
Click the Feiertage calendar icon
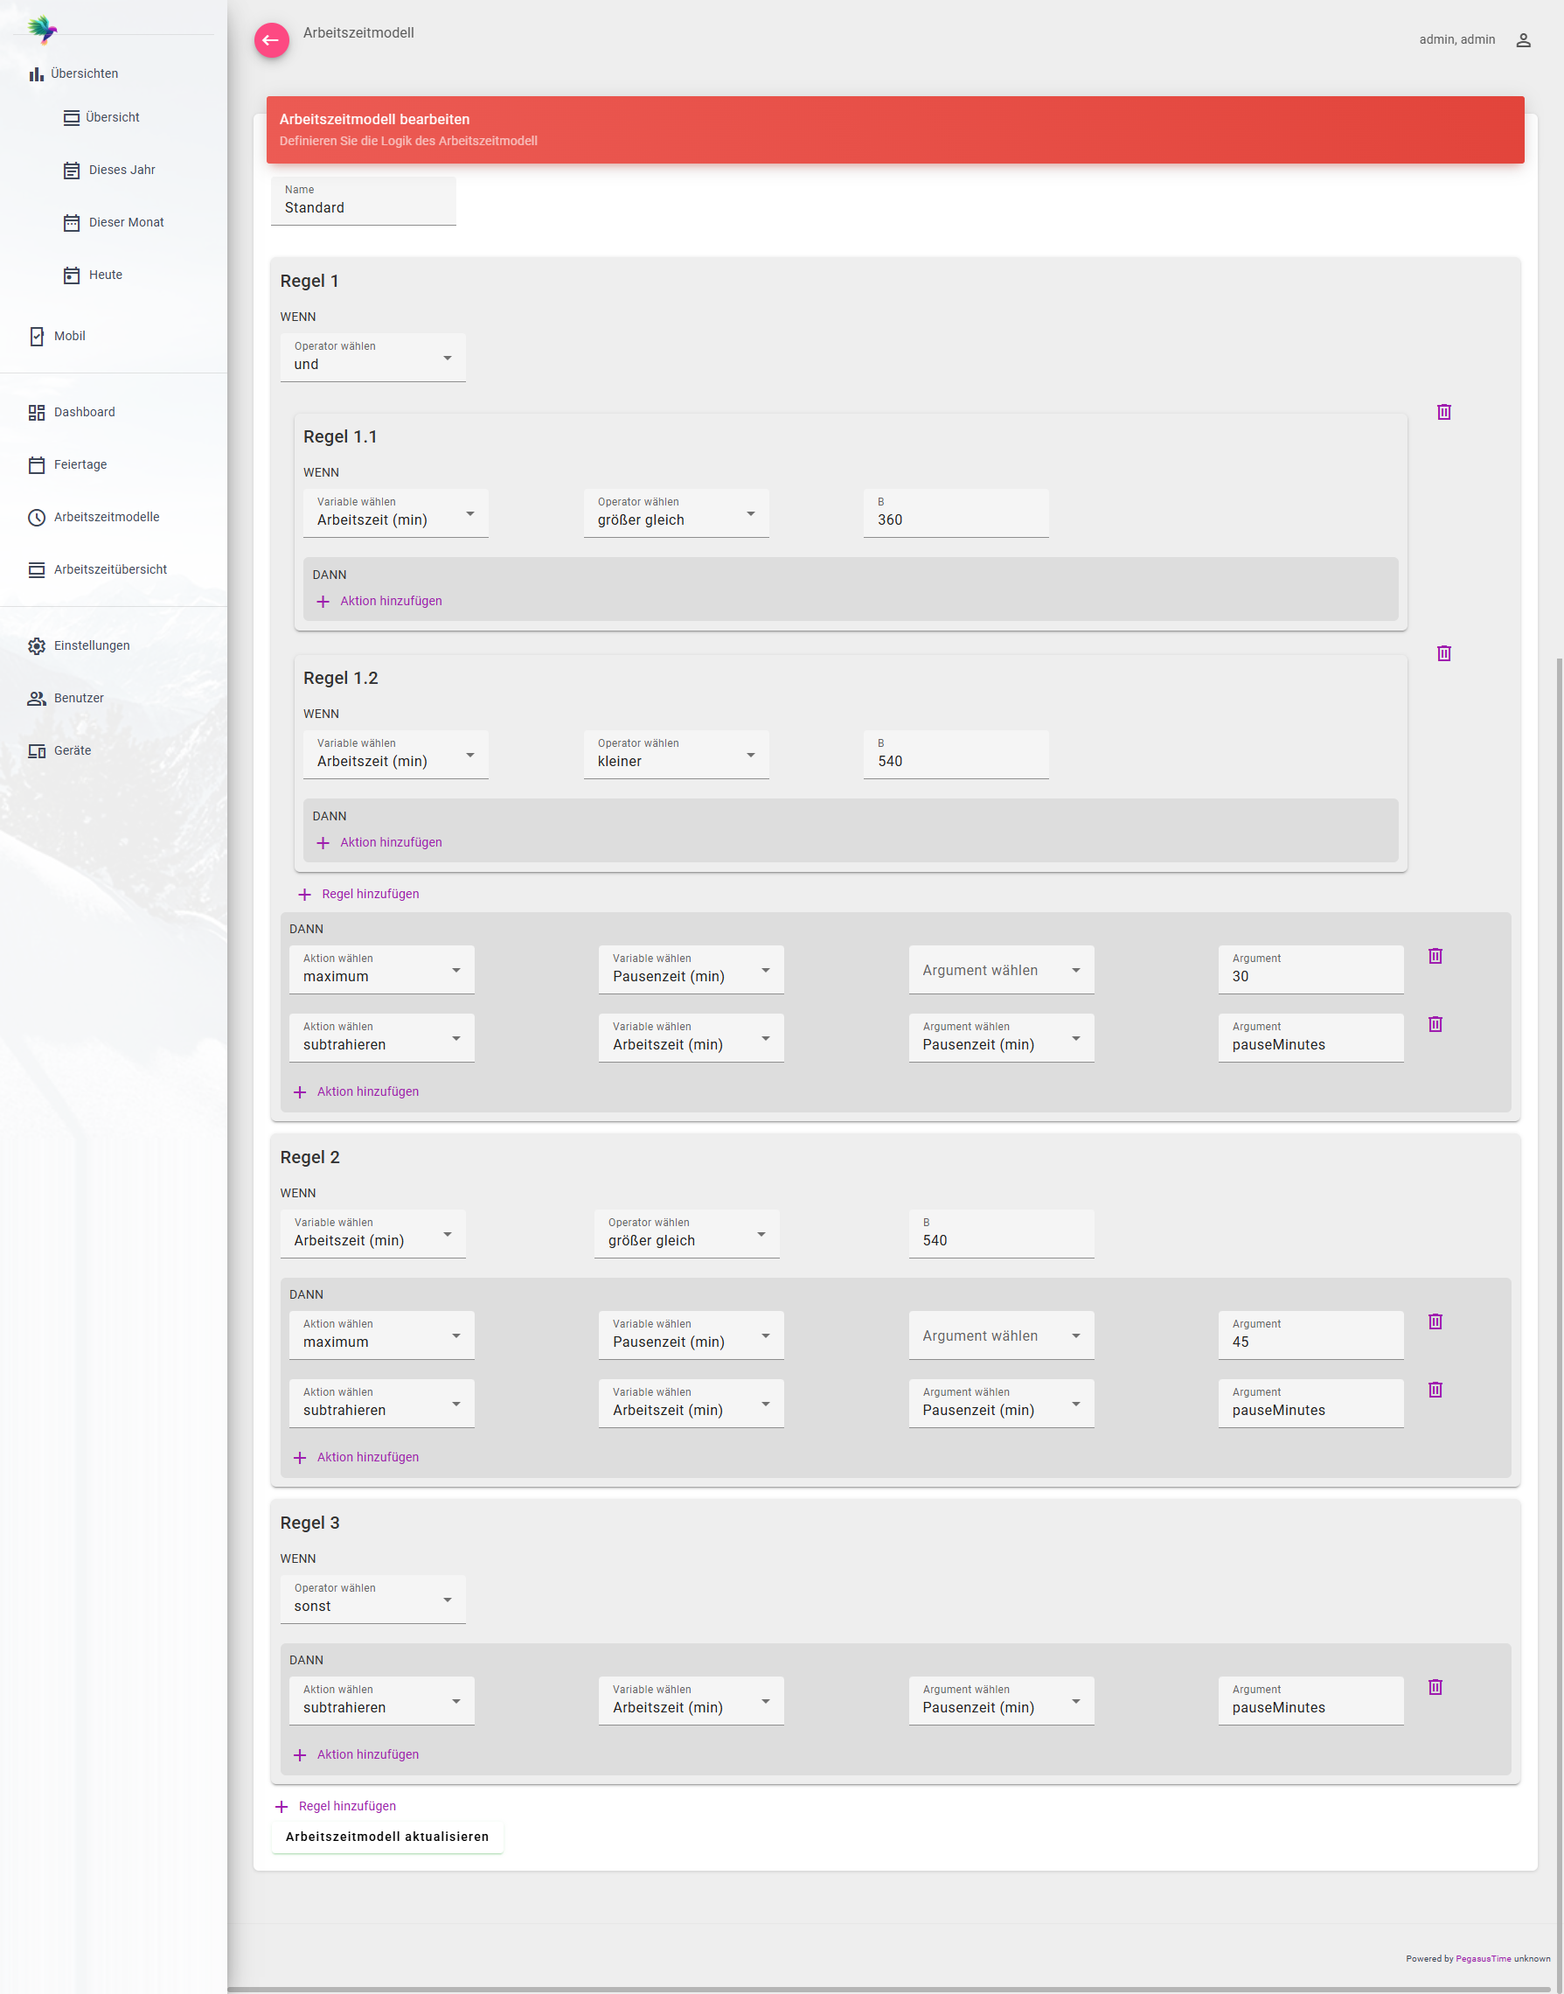tap(37, 464)
